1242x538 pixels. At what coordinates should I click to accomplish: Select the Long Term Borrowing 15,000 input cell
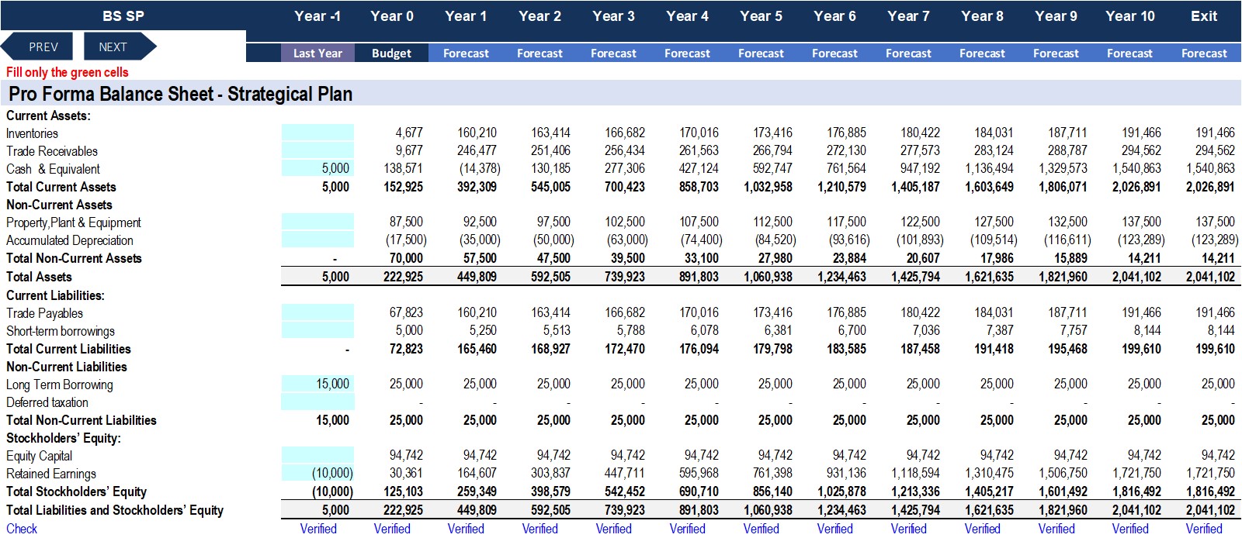[317, 384]
